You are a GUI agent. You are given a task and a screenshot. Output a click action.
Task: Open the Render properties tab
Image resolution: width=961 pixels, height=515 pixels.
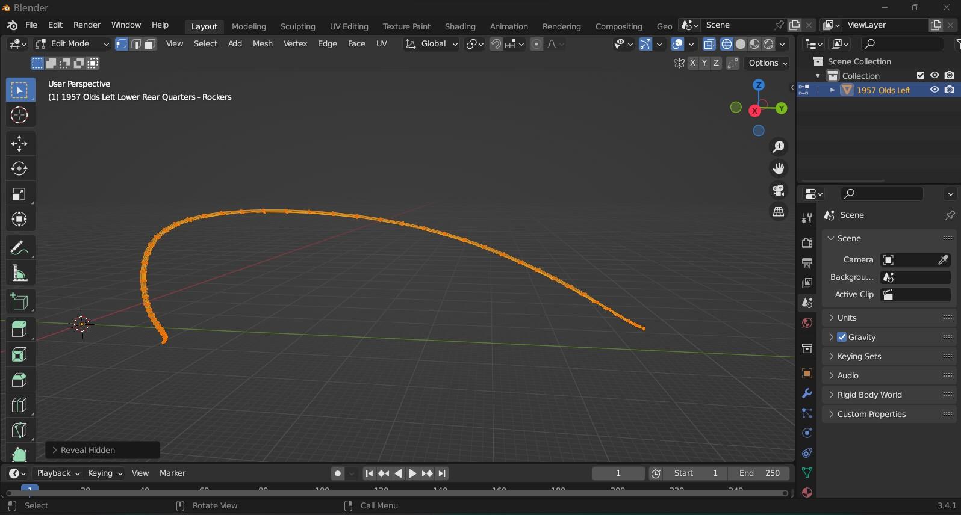(x=807, y=243)
